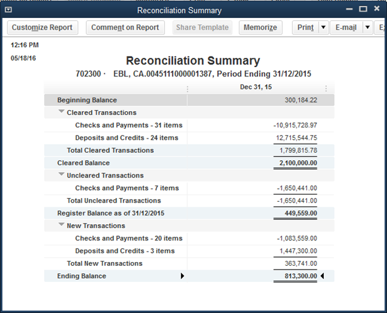This screenshot has width=387, height=313.
Task: Click the arrow marker left of Ending Balance amount
Action: (182, 276)
